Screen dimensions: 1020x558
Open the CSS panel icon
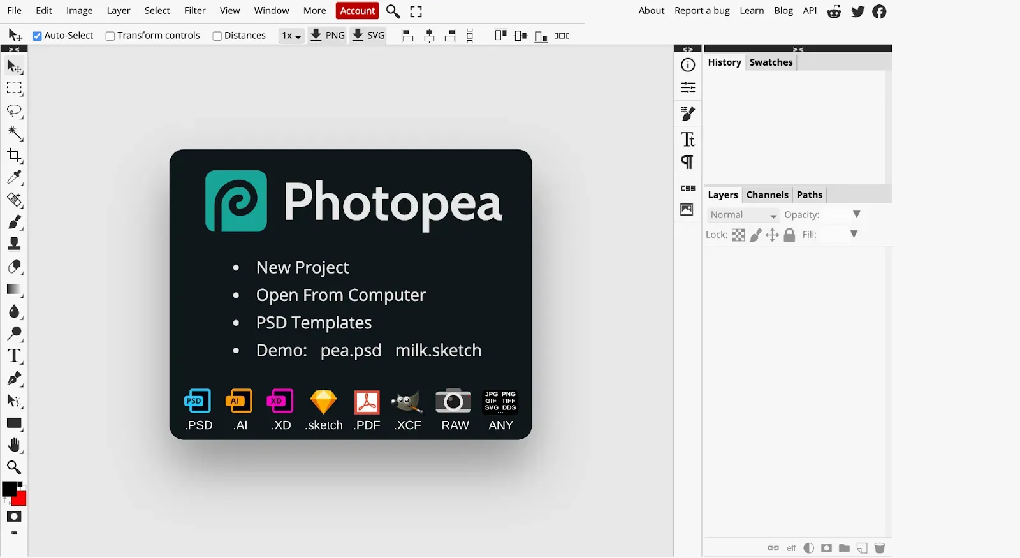point(688,188)
